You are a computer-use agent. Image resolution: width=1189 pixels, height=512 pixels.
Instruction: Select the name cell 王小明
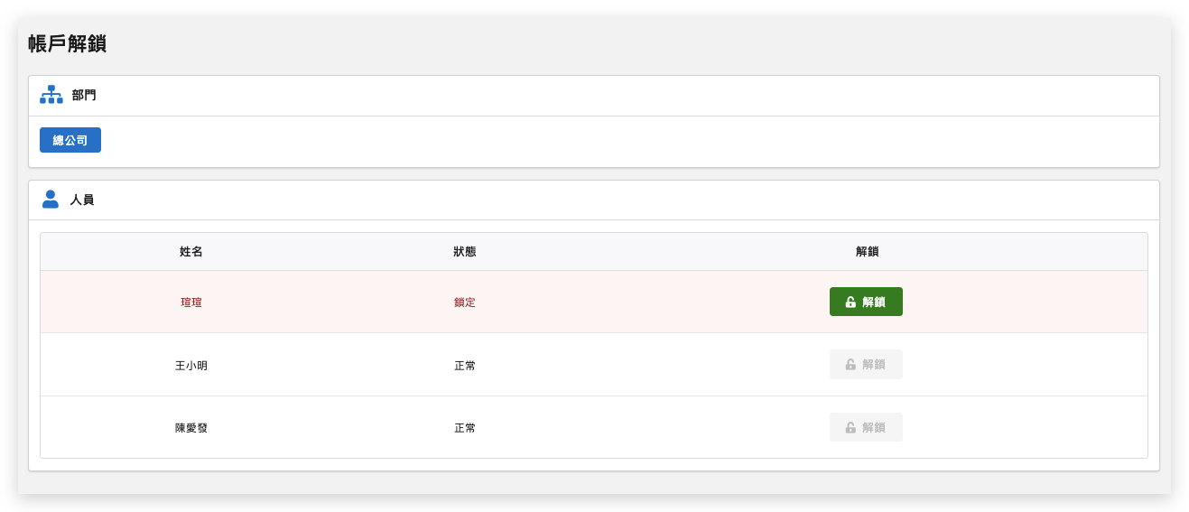click(x=191, y=366)
